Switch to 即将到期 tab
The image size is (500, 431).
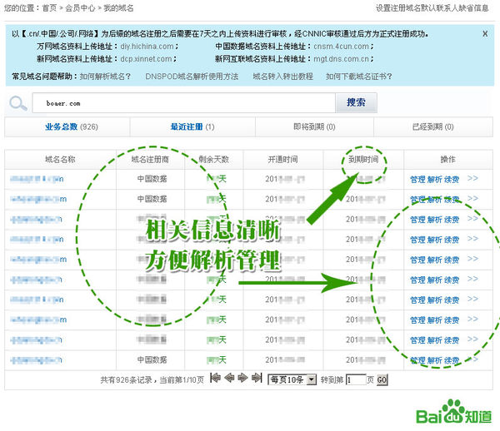pyautogui.click(x=314, y=126)
